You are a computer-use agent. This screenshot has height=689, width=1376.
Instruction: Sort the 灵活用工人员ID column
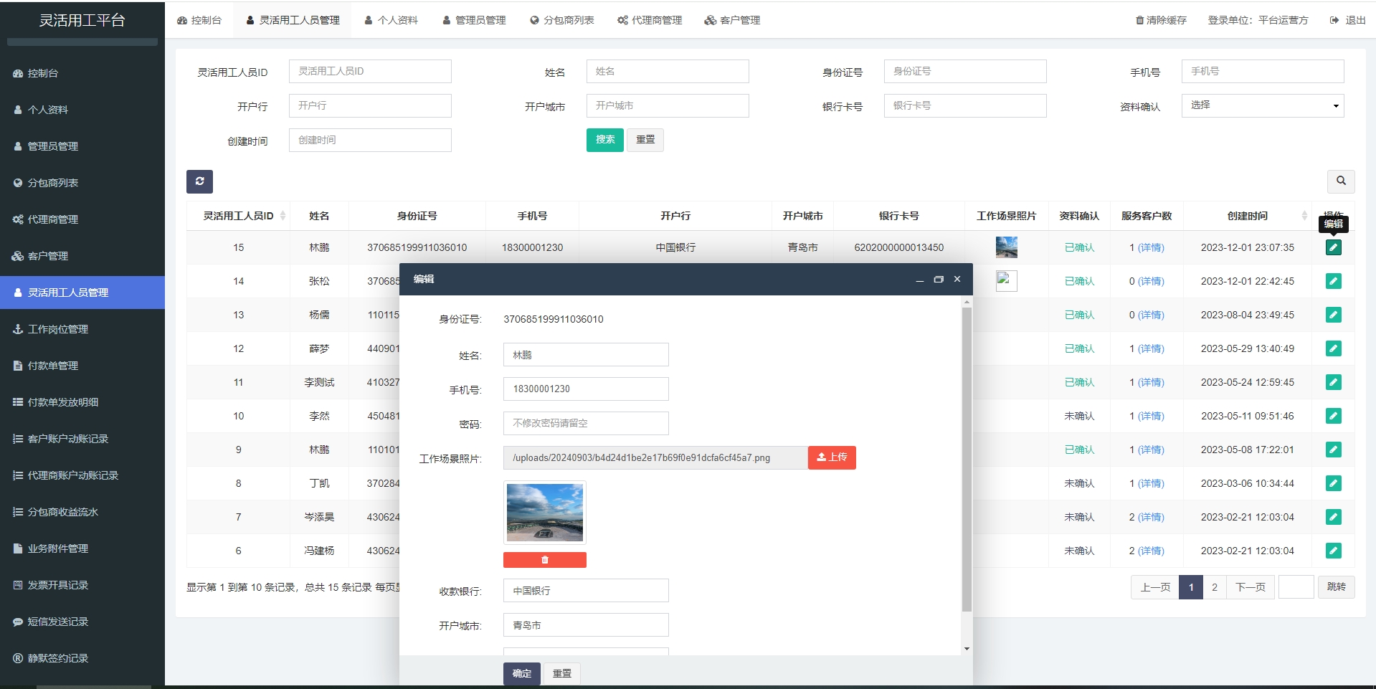283,216
